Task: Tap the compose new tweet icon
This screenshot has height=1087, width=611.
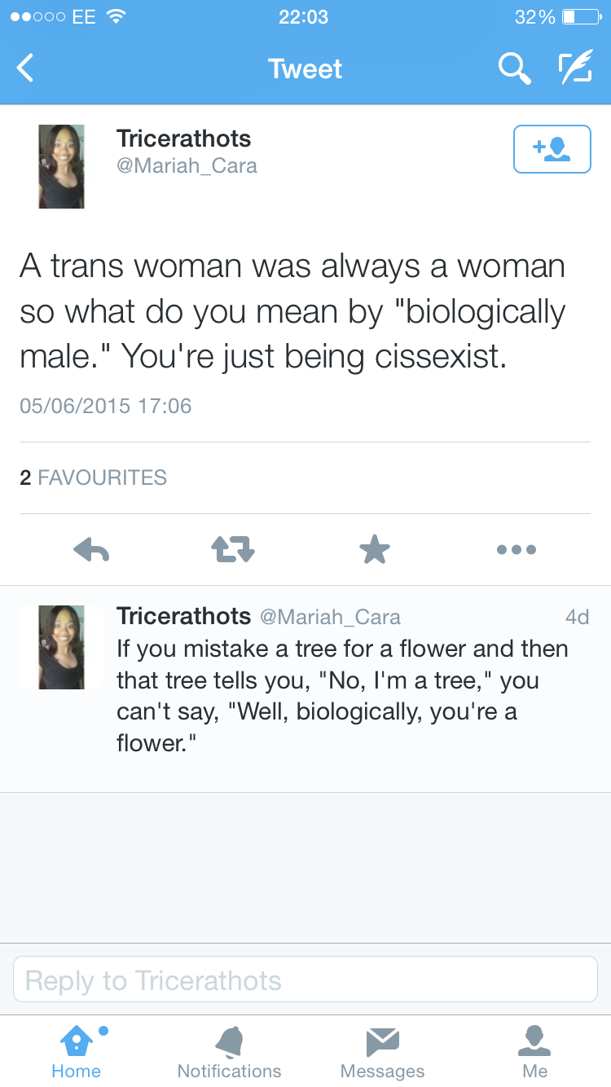Action: click(574, 68)
